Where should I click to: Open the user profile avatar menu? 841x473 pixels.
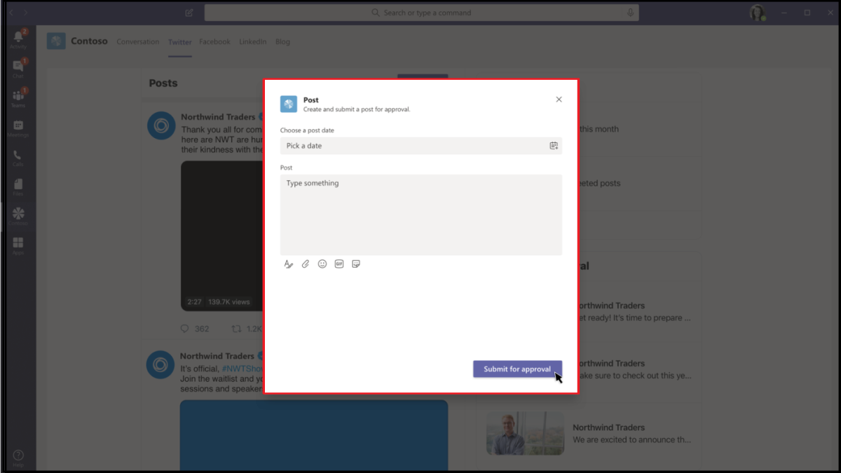tap(757, 13)
